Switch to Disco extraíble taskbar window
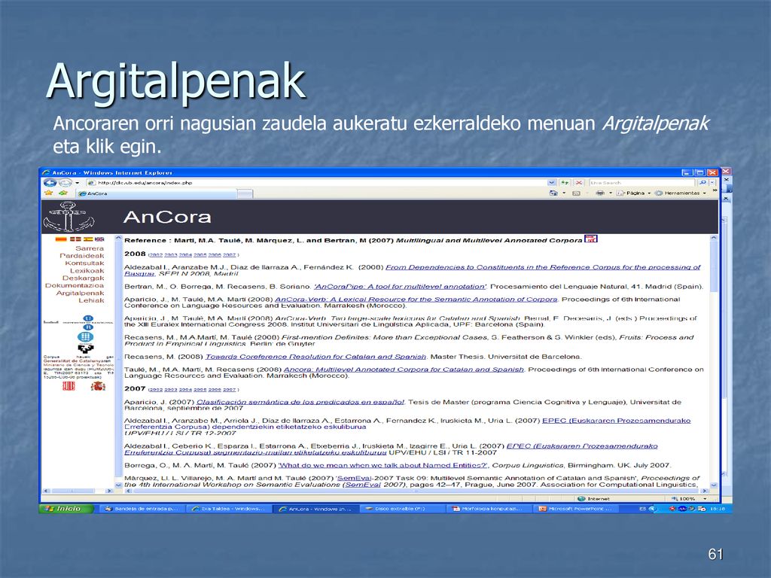Viewport: 771px width, 578px height. click(404, 510)
